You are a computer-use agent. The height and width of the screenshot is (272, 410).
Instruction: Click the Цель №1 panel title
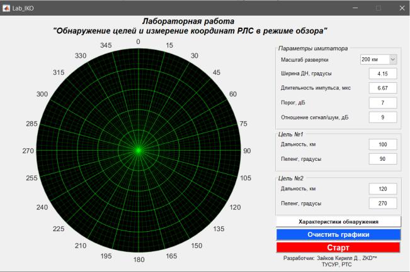290,134
